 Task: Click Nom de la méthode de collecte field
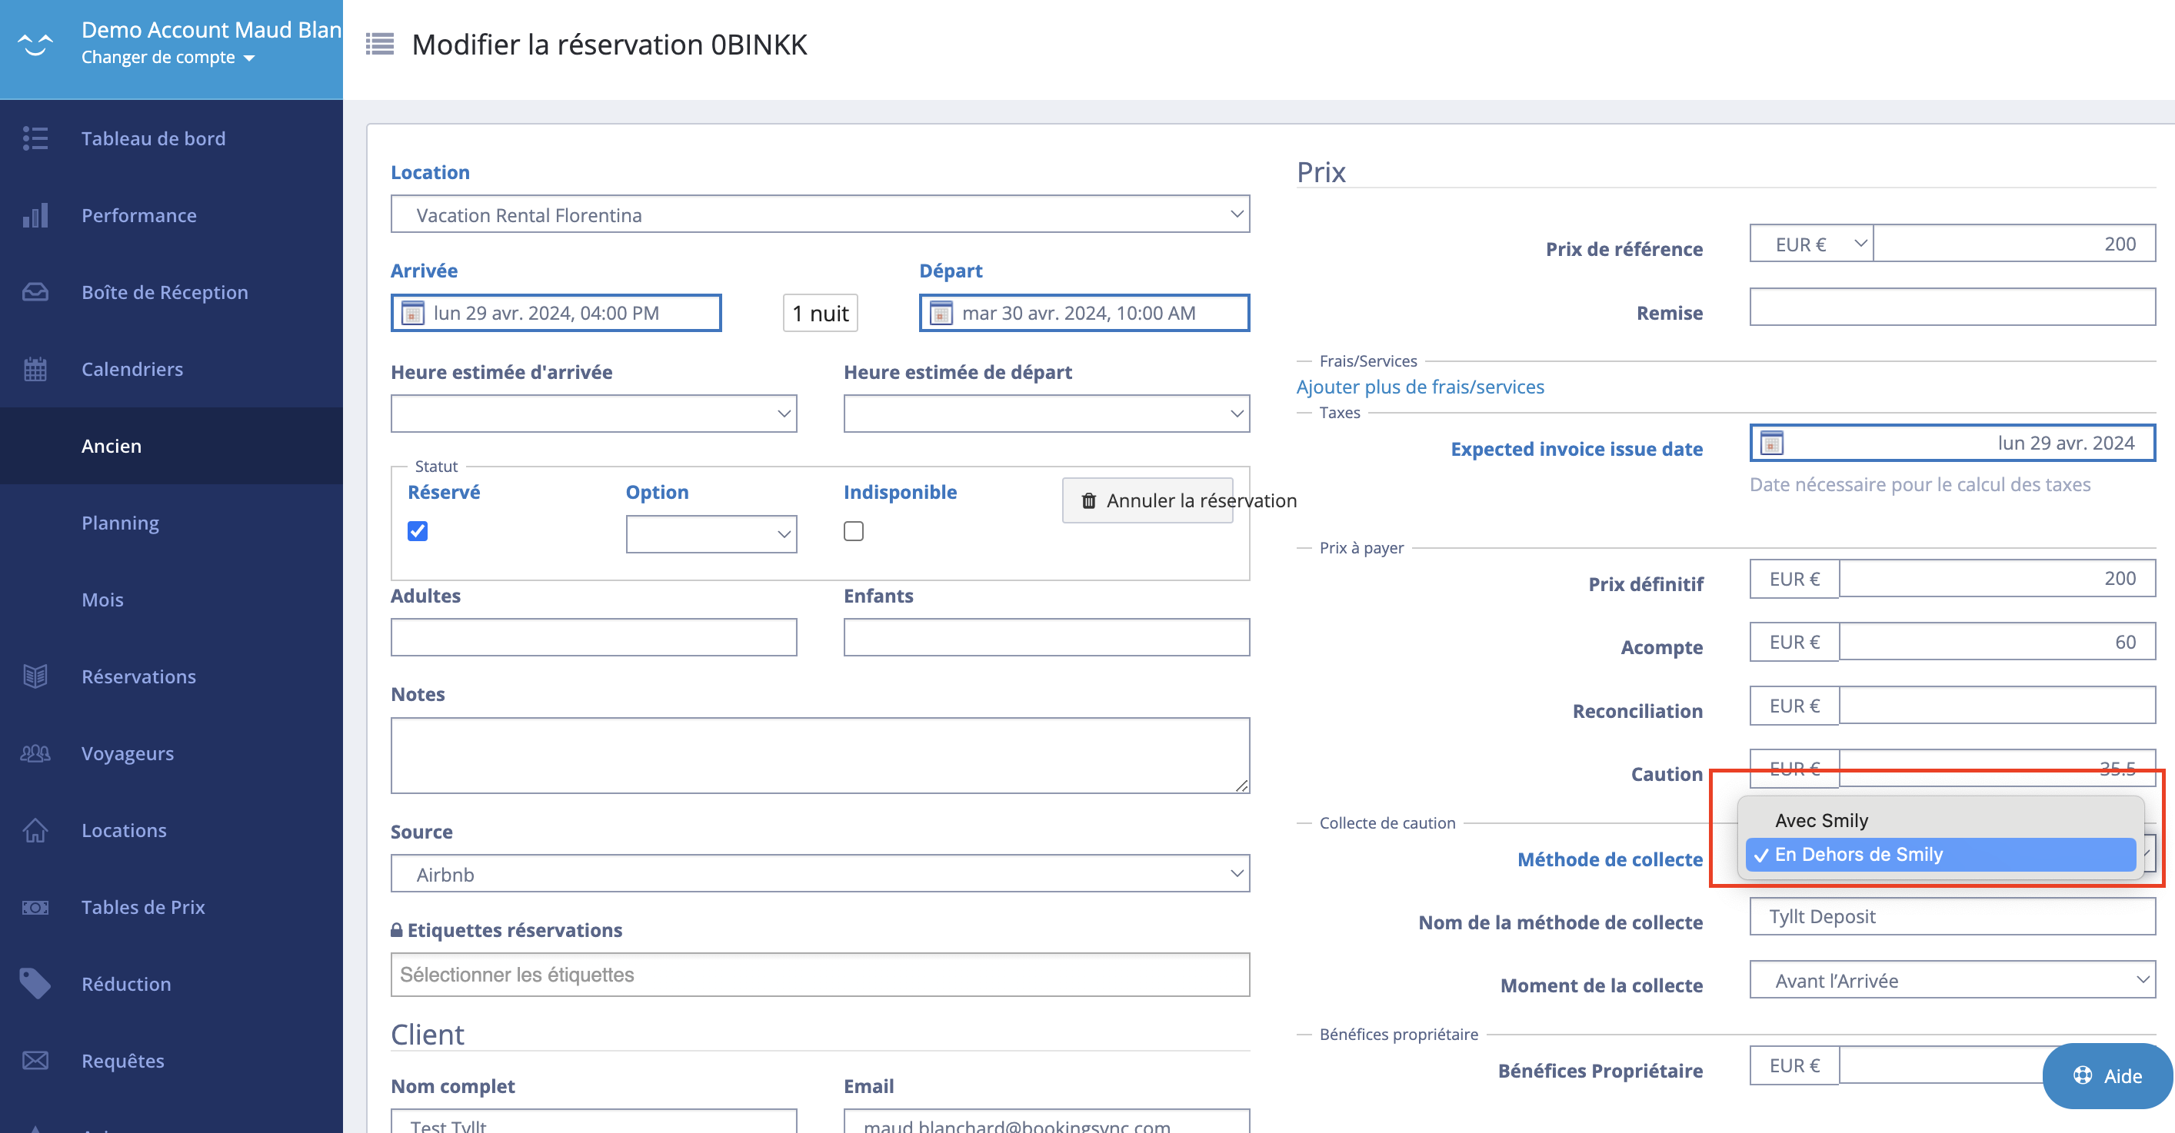pyautogui.click(x=1952, y=916)
